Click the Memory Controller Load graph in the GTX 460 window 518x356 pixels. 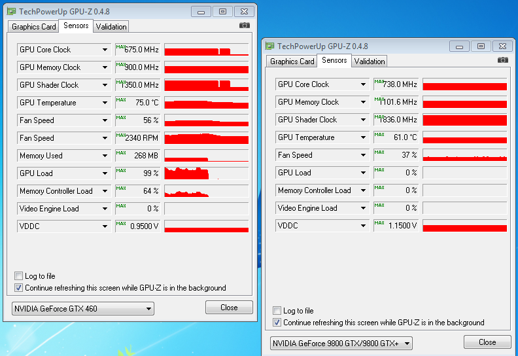pos(207,191)
